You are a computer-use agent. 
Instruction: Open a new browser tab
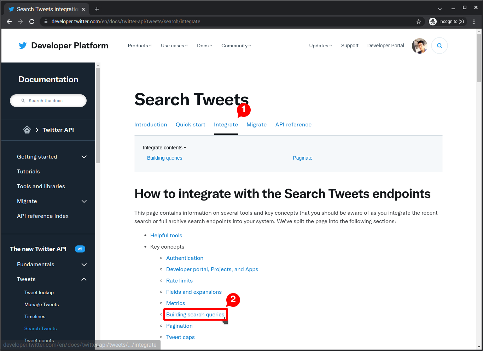(x=97, y=9)
